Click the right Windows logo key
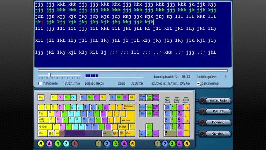This screenshot has height=150, width=266. (x=116, y=133)
